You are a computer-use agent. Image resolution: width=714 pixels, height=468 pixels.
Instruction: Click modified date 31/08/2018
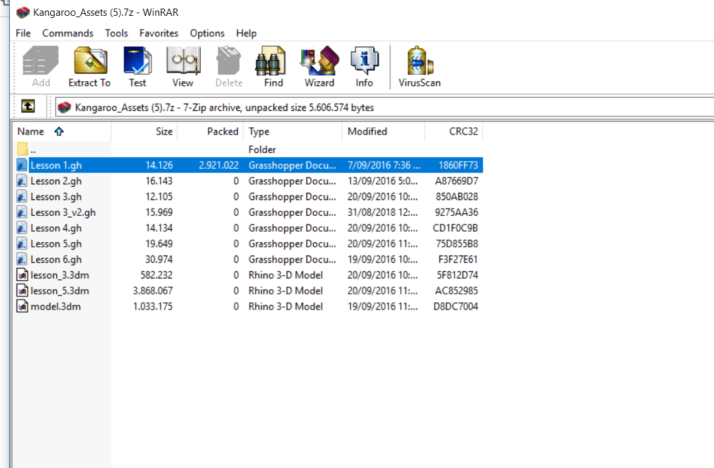pyautogui.click(x=382, y=212)
